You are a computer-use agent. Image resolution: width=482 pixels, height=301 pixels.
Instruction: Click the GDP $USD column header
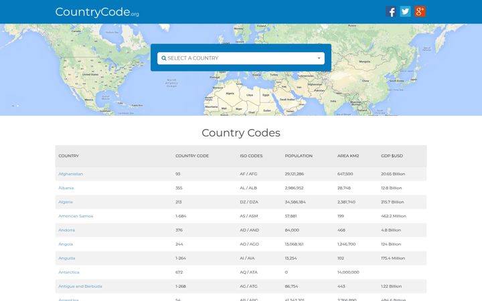coord(392,156)
